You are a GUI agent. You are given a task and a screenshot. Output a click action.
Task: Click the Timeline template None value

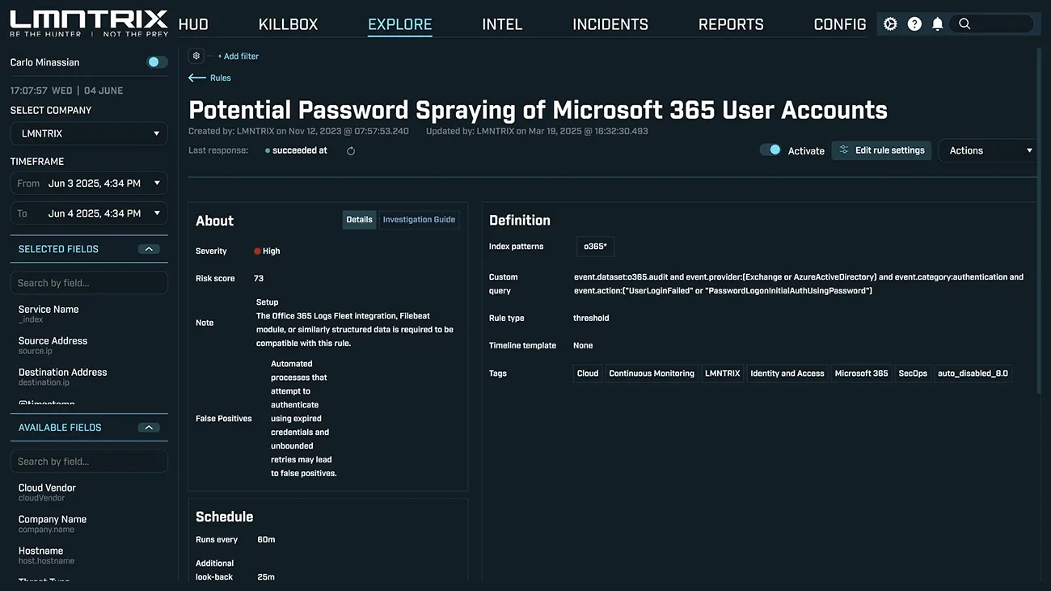tap(583, 346)
